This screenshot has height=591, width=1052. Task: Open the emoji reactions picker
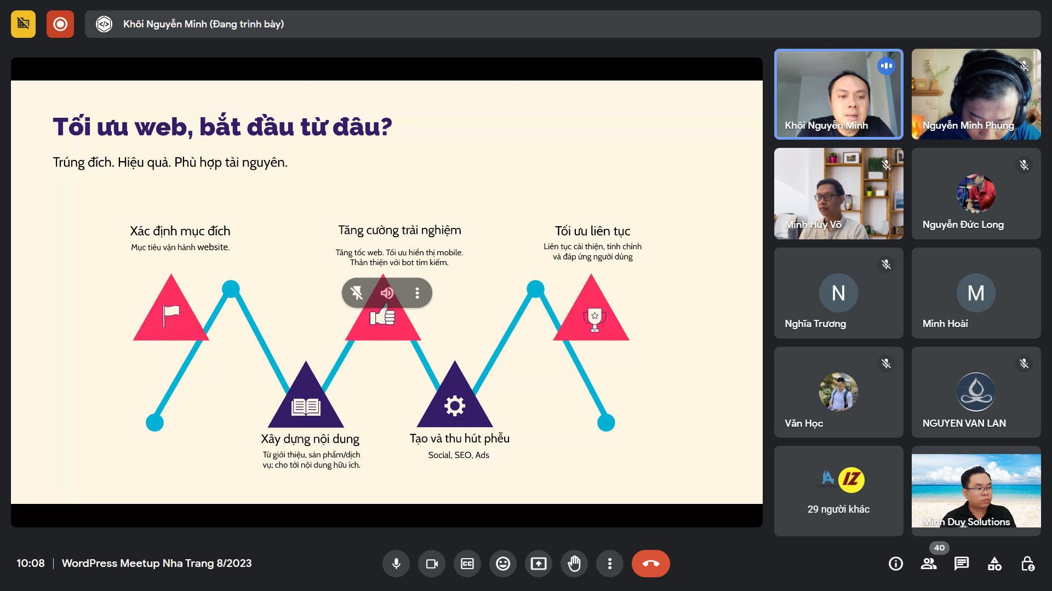[x=503, y=564]
